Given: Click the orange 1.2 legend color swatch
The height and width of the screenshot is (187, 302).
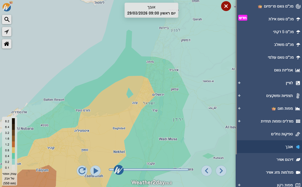Looking at the screenshot, I should (13, 144).
